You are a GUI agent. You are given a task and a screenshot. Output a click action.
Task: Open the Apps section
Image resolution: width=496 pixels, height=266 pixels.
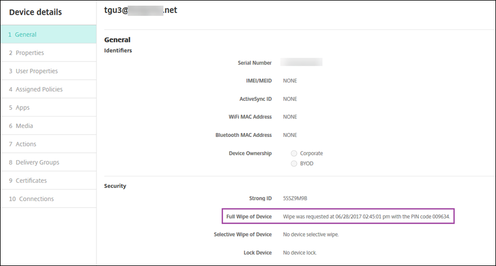[23, 108]
